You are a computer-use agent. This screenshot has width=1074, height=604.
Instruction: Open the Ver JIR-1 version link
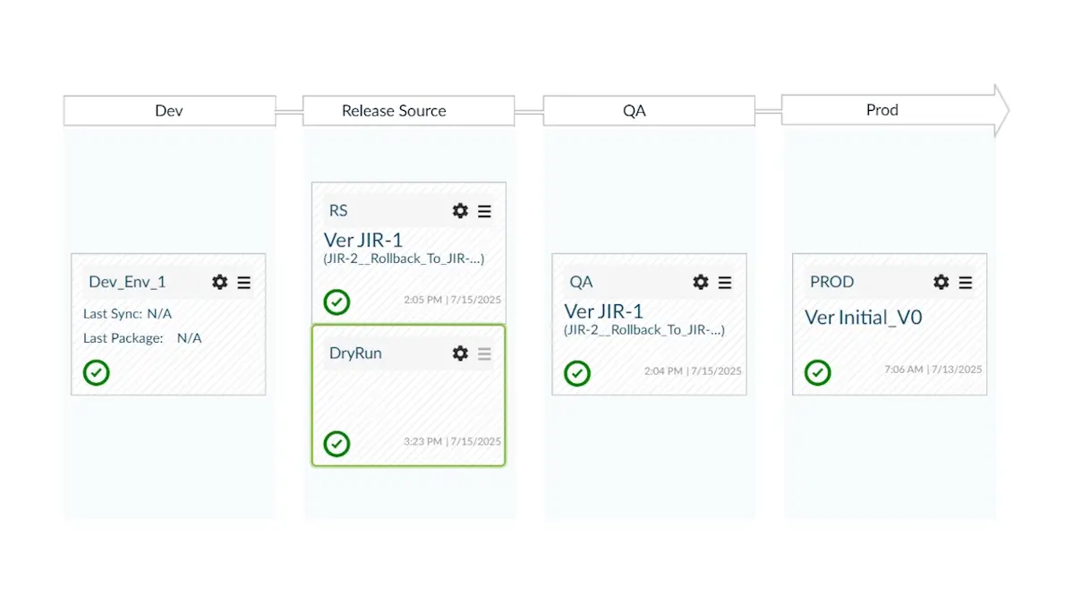[x=362, y=240]
